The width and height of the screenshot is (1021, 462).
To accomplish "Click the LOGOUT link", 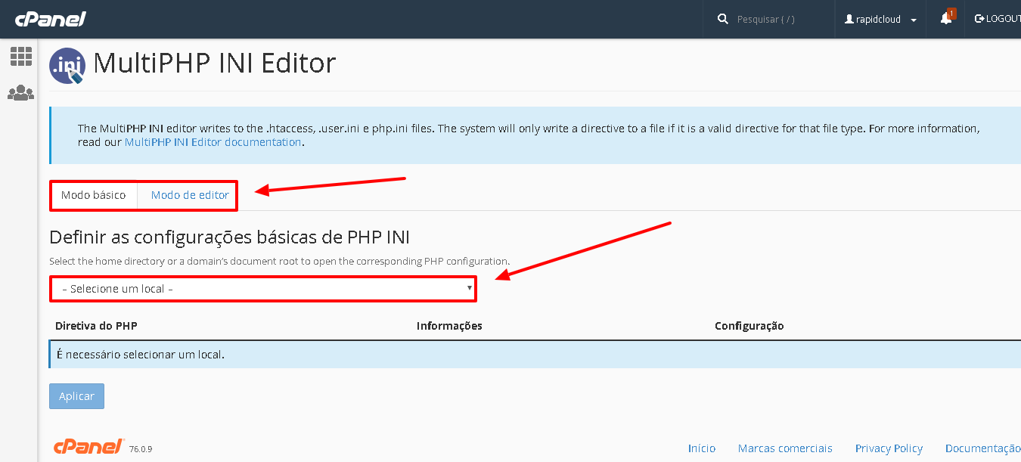I will click(998, 19).
